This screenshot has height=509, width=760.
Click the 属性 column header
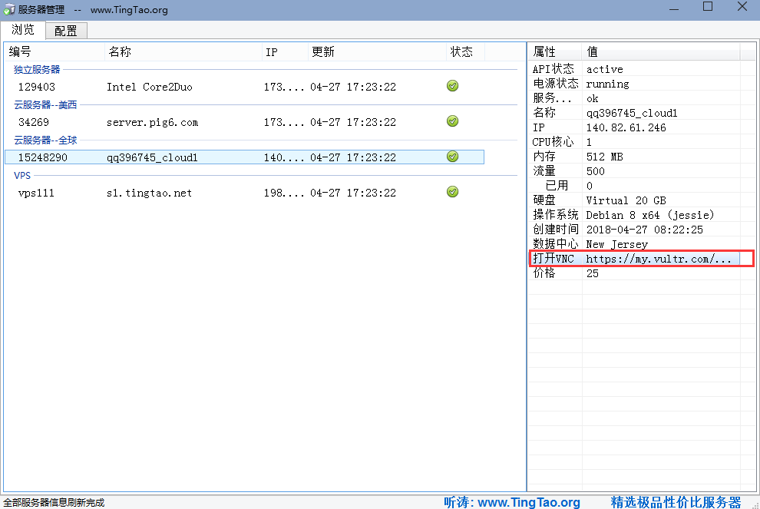click(555, 52)
